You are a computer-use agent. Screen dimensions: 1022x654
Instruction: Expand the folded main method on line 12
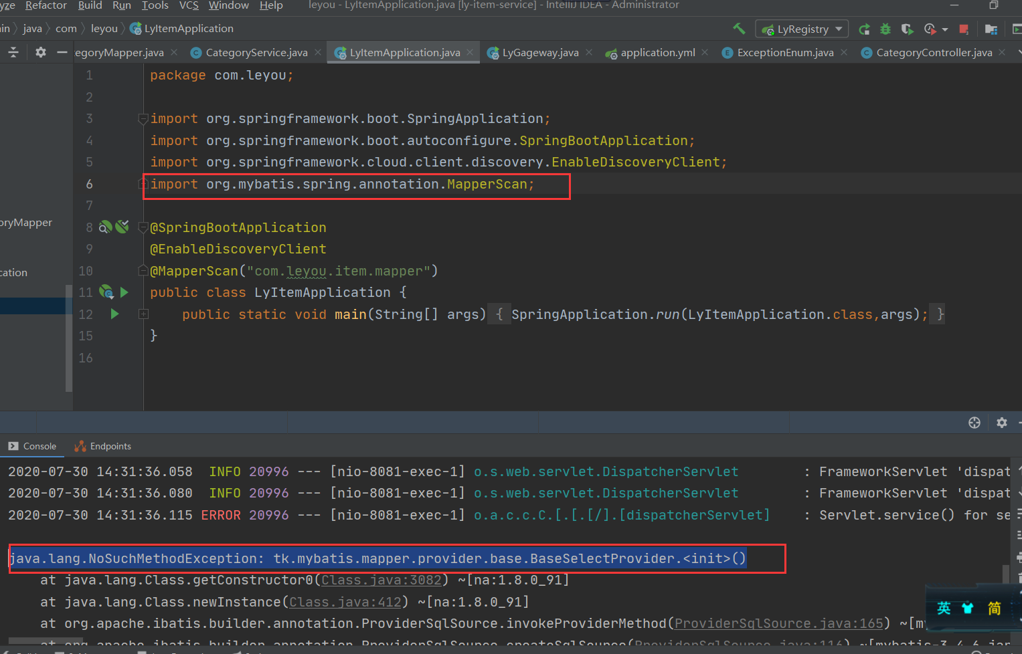(143, 314)
